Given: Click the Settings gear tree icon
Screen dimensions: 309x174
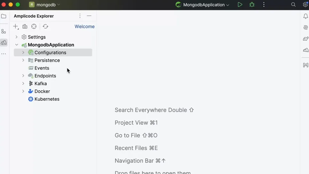Looking at the screenshot, I should point(24,37).
